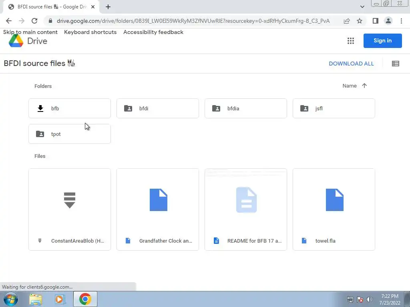The width and height of the screenshot is (410, 307).
Task: Reverse sort direction arrow
Action: point(364,86)
